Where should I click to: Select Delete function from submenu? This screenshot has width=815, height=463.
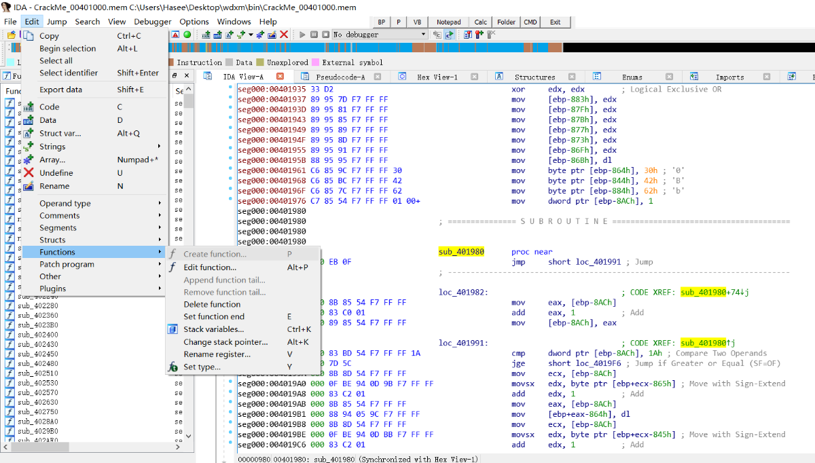point(212,304)
